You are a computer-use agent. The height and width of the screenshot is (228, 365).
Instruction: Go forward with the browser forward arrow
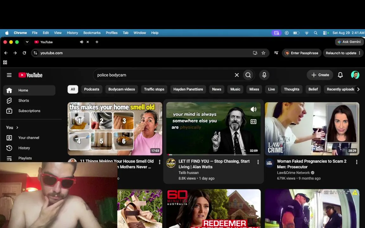click(x=15, y=53)
